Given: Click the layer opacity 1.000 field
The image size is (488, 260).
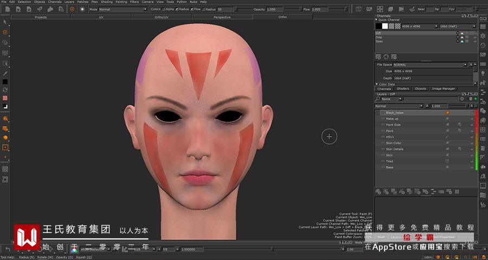Looking at the screenshot, I should click(439, 106).
